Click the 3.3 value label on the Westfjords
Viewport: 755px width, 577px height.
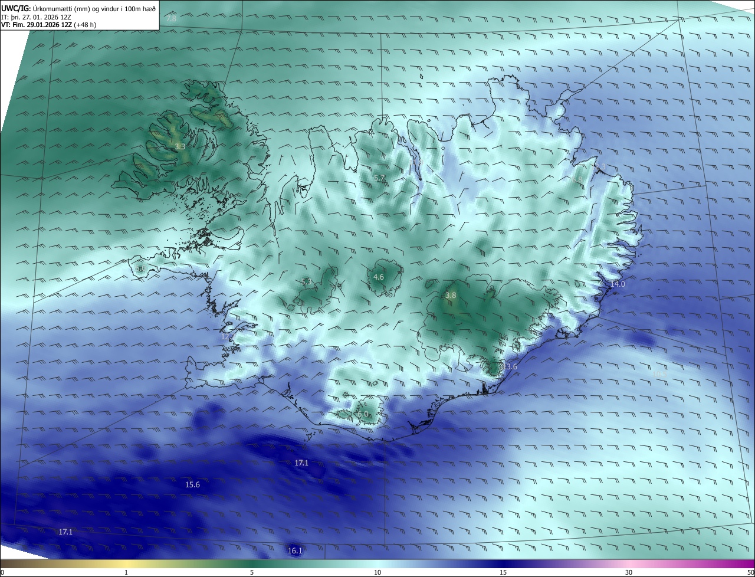(180, 146)
